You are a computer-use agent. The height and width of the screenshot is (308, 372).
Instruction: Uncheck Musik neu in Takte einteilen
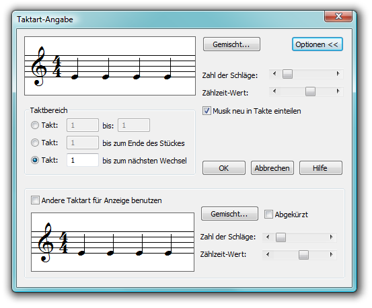point(207,111)
